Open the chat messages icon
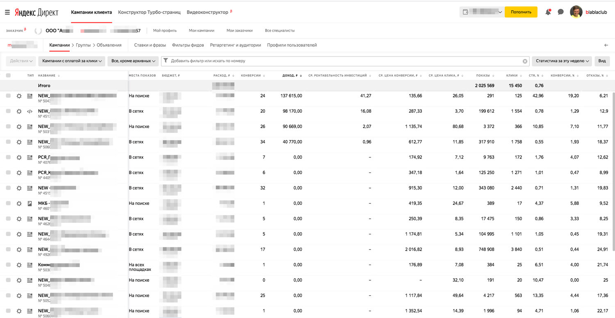 560,12
